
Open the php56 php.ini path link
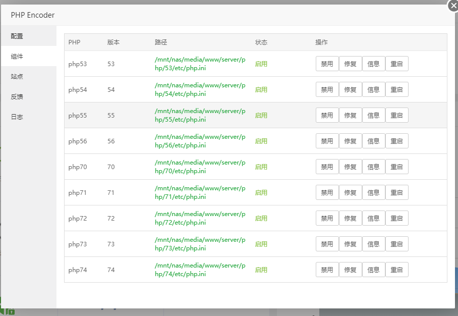(x=200, y=141)
